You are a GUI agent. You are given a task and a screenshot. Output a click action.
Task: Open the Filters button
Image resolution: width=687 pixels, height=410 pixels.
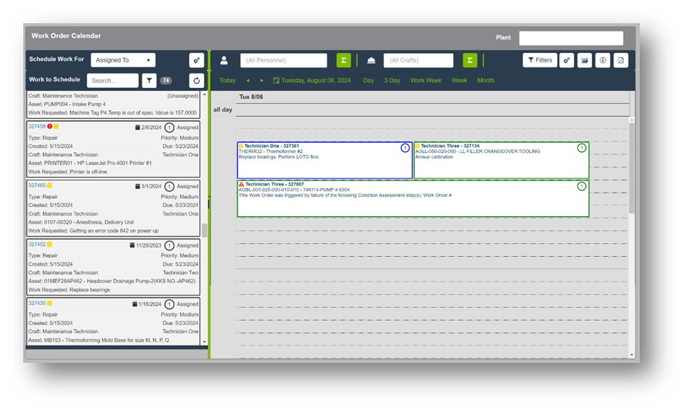coord(540,60)
